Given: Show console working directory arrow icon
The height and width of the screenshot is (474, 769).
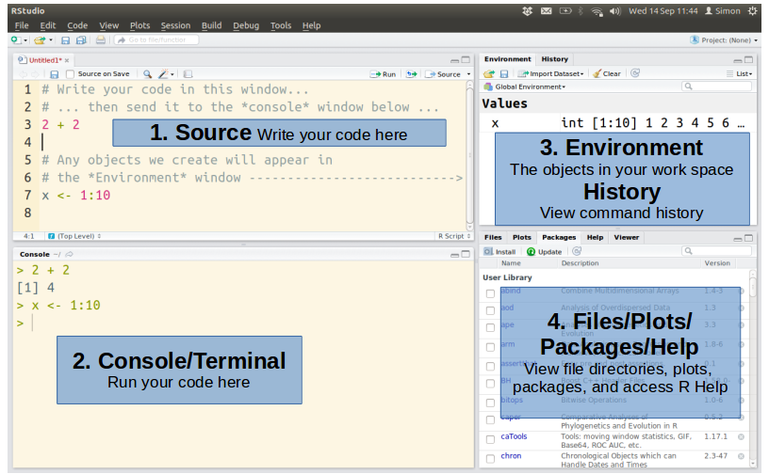Looking at the screenshot, I should pyautogui.click(x=69, y=254).
